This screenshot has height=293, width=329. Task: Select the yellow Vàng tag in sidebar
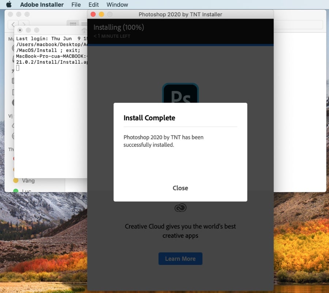click(16, 181)
